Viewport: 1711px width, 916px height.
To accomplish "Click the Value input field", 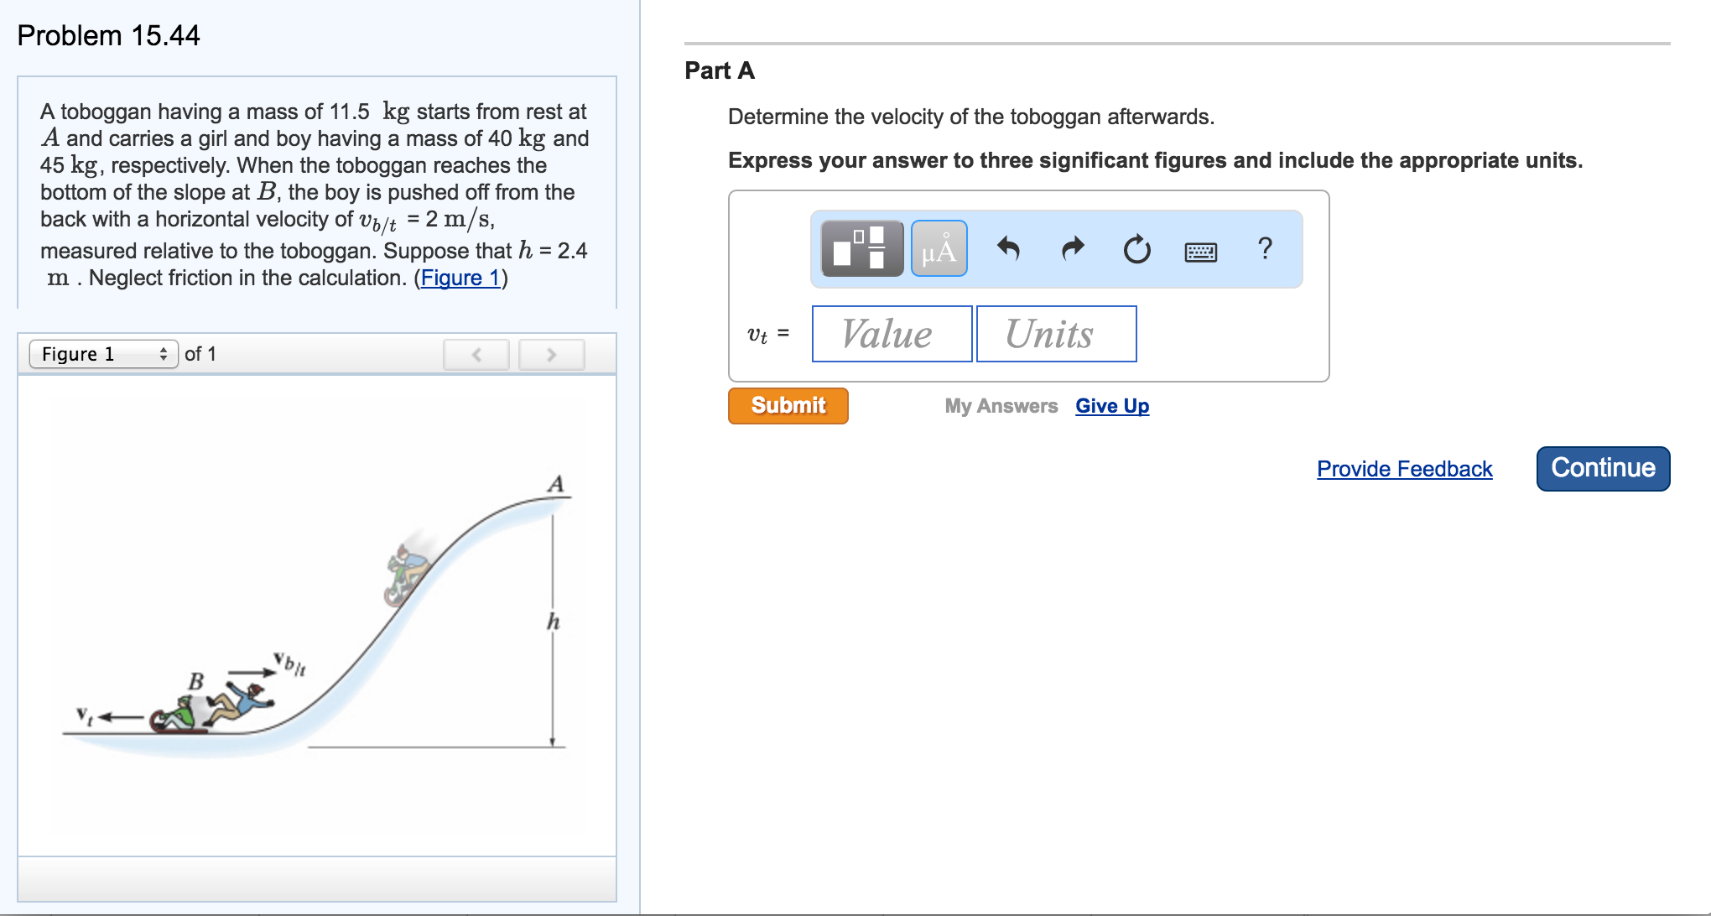I will tap(892, 334).
